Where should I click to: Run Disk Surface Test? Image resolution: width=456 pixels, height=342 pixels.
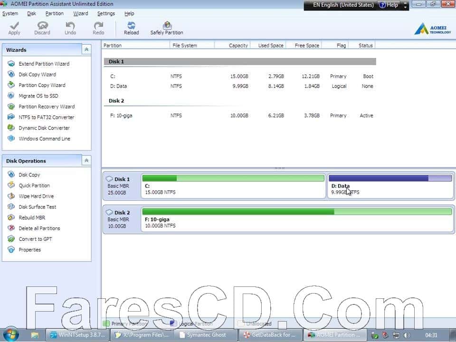point(37,207)
